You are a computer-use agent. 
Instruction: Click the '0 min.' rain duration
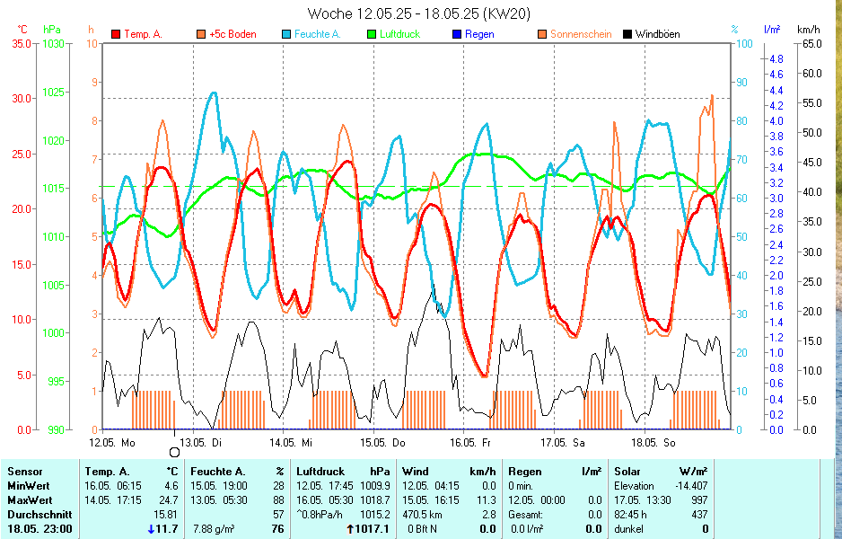coord(521,486)
